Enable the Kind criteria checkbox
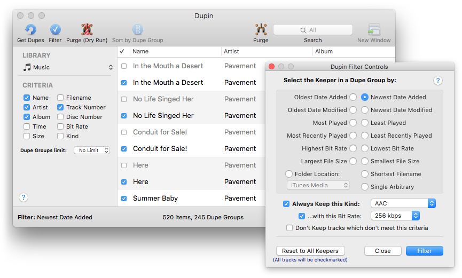 (60, 136)
